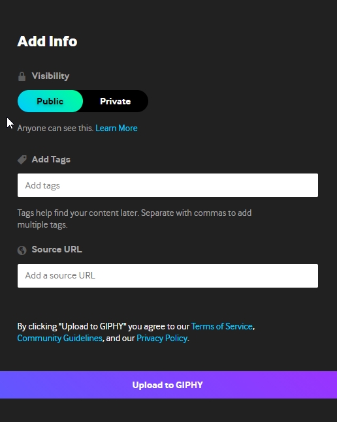This screenshot has width=337, height=422.
Task: Focus the Add tags input field
Action: [168, 185]
